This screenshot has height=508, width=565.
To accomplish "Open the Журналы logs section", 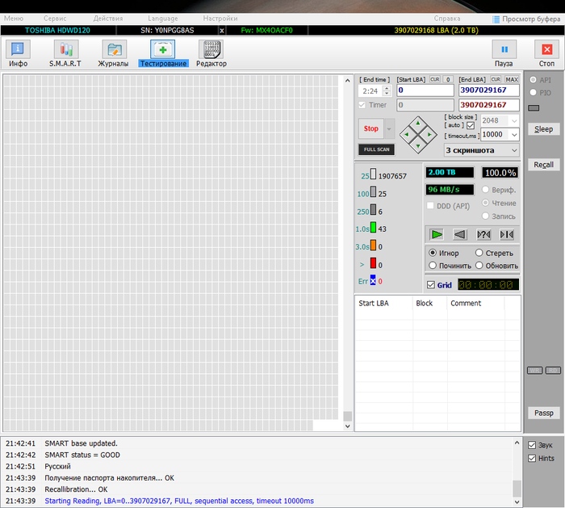I will 114,50.
